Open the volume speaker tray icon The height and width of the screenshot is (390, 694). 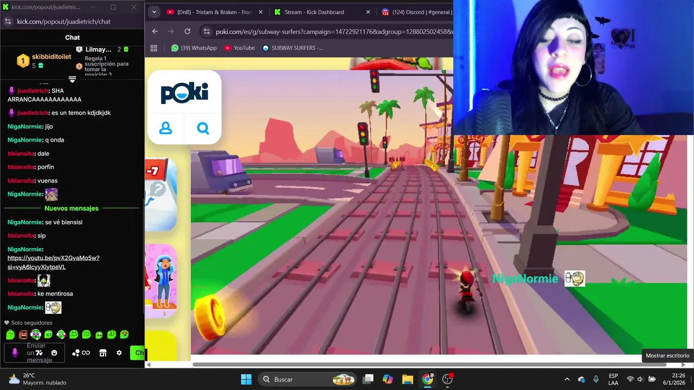point(640,379)
